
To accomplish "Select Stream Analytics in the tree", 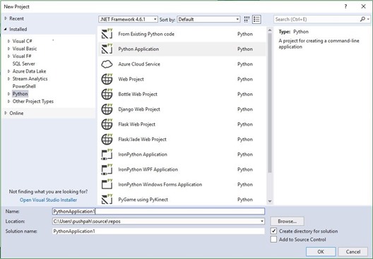I will pyautogui.click(x=30, y=79).
